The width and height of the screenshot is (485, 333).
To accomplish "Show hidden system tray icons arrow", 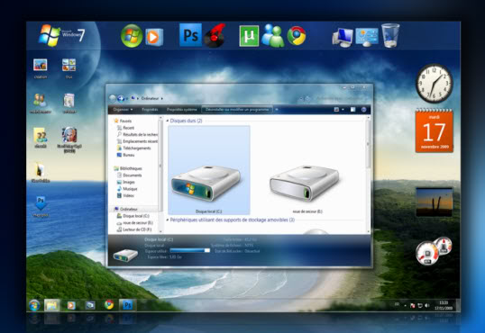I will 405,305.
